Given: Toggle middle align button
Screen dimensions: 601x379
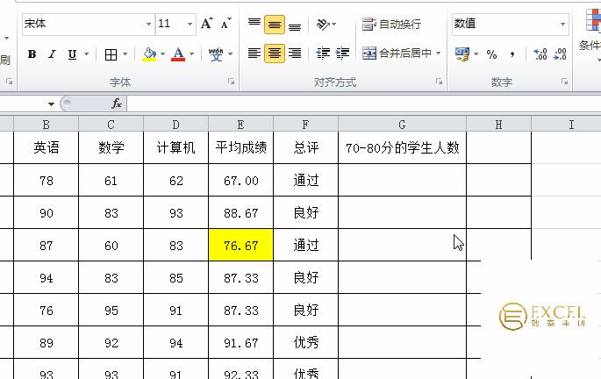Looking at the screenshot, I should [275, 25].
